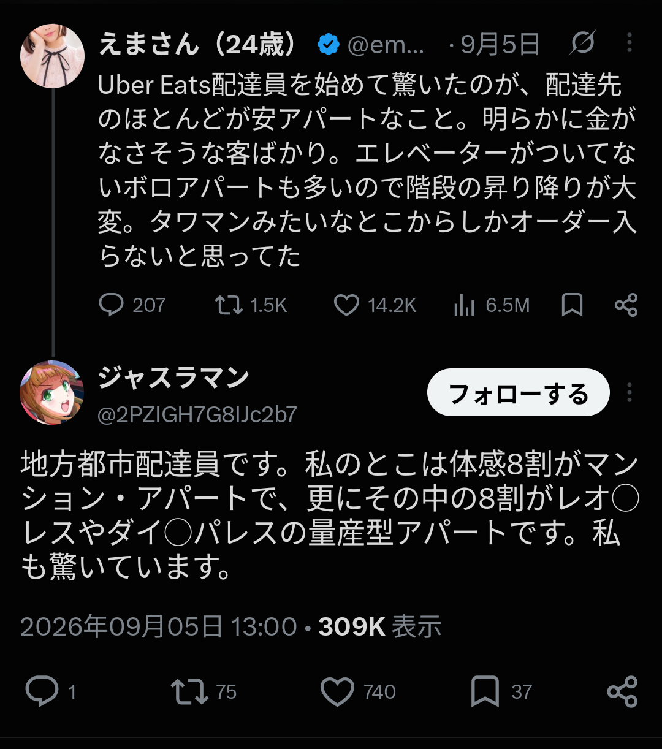This screenshot has height=749, width=662.
Task: Retweet えまさん's tweet with 1.5K retweets
Action: click(x=229, y=305)
